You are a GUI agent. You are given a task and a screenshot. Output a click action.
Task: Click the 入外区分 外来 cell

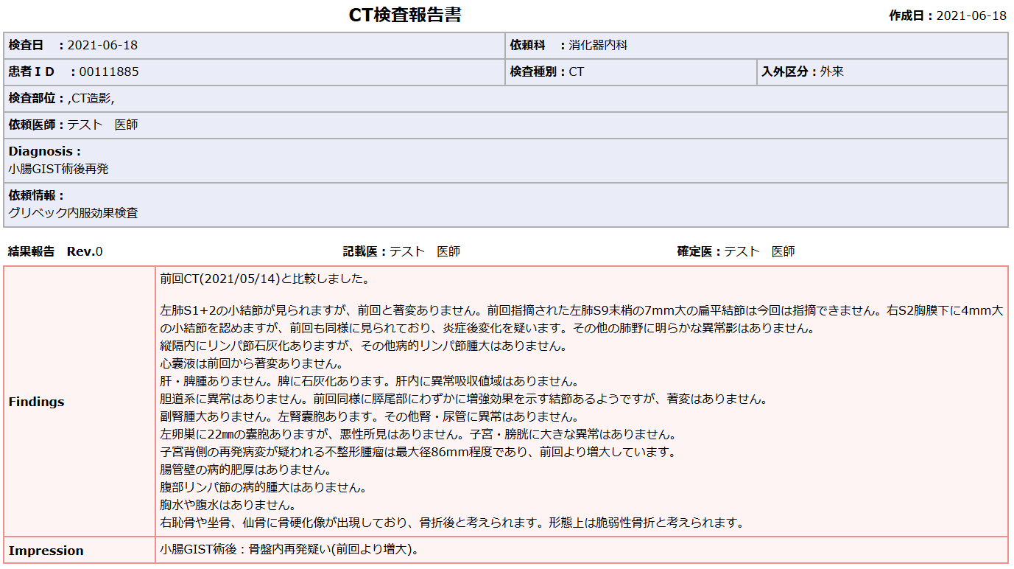[x=803, y=72]
